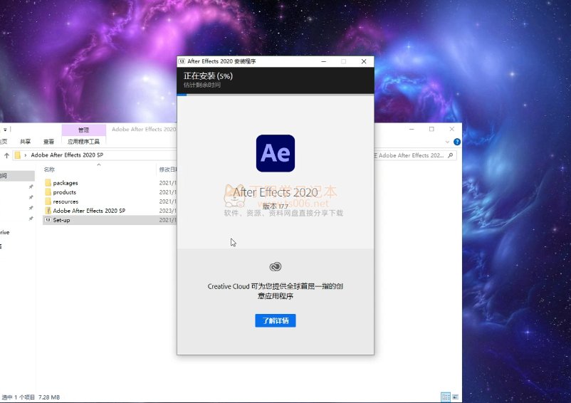571x403 pixels.
Task: Click the search magnifier icon in Explorer
Action: 449,155
